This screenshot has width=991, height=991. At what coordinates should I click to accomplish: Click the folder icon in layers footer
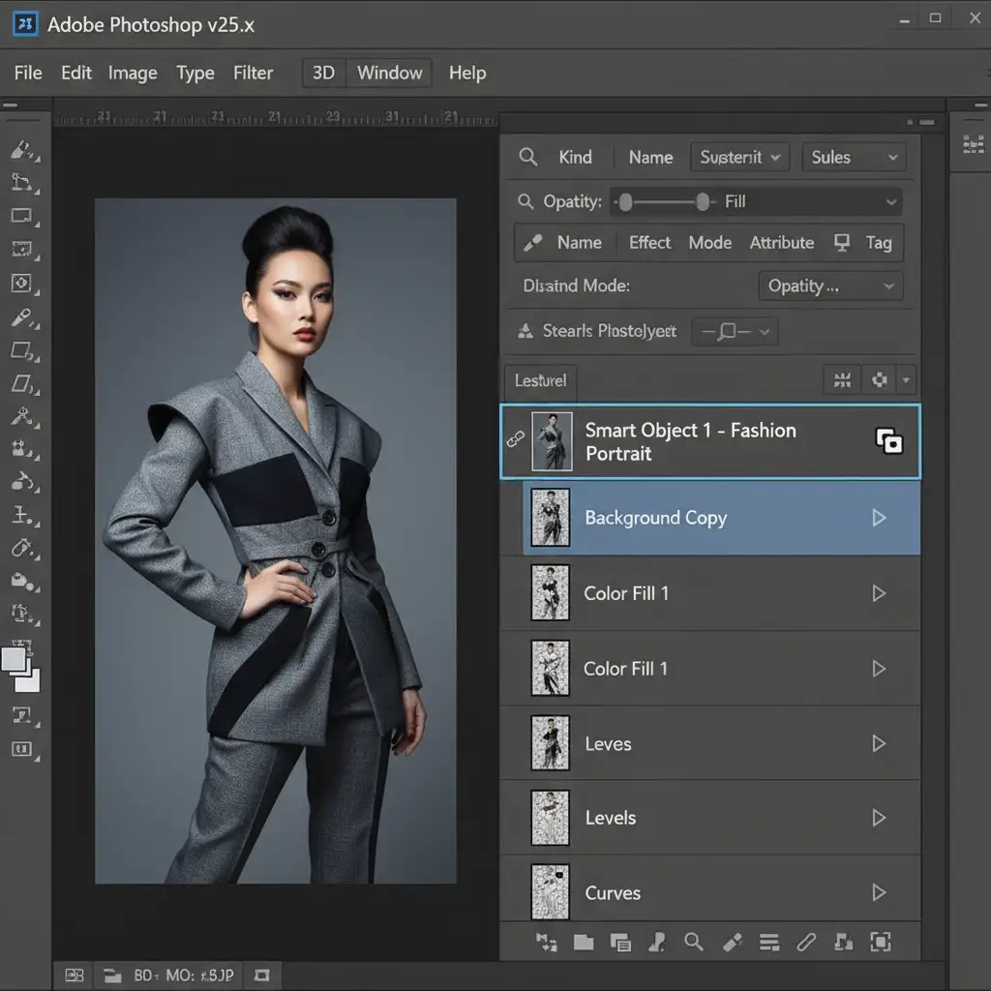[x=583, y=942]
